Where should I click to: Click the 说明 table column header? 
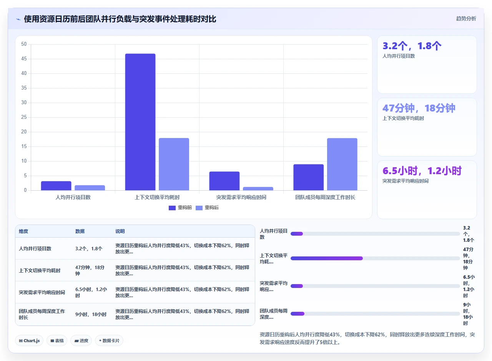point(120,231)
